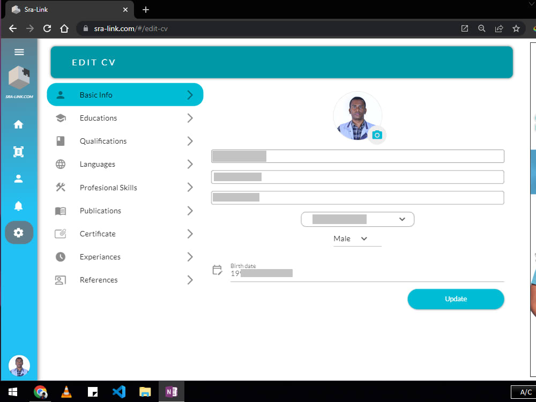
Task: Click the Certificate attachment icon
Action: pos(61,234)
